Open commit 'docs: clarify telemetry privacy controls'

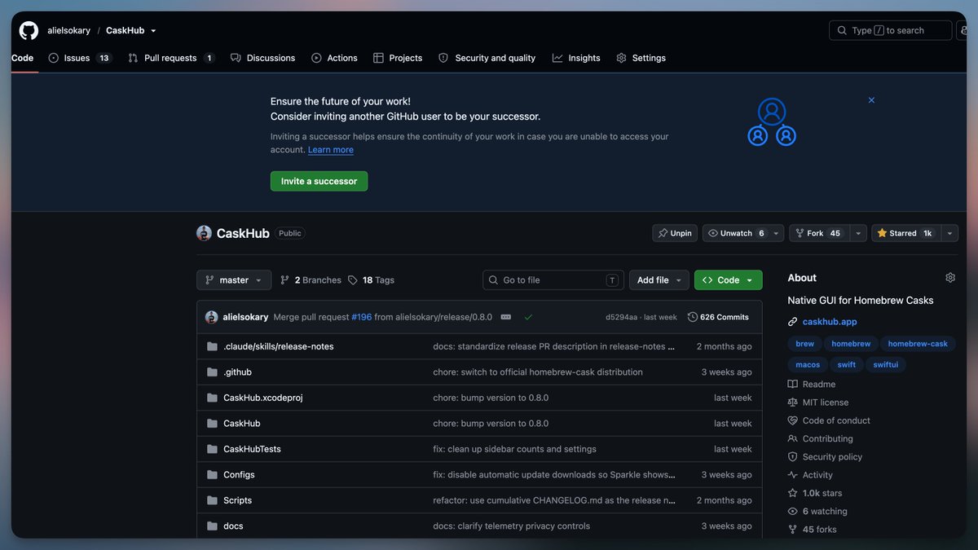tap(511, 526)
